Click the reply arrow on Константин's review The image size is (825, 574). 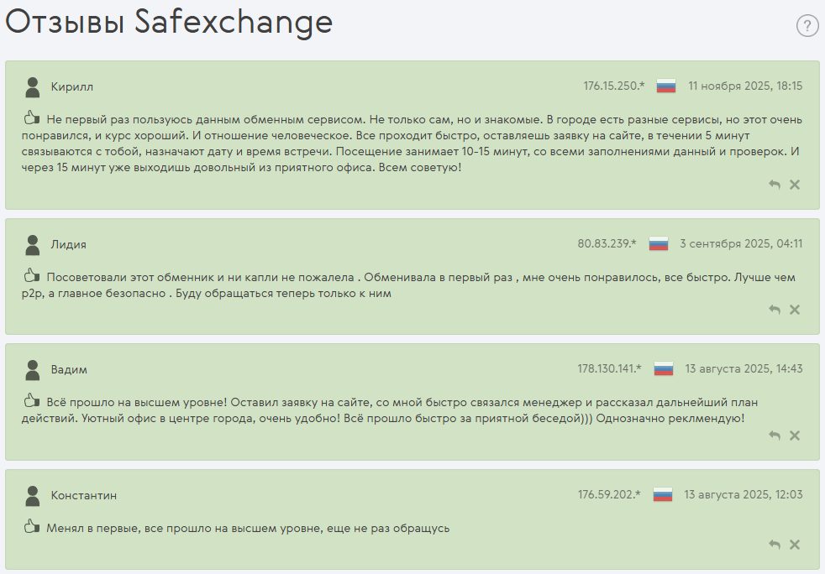[x=774, y=545]
